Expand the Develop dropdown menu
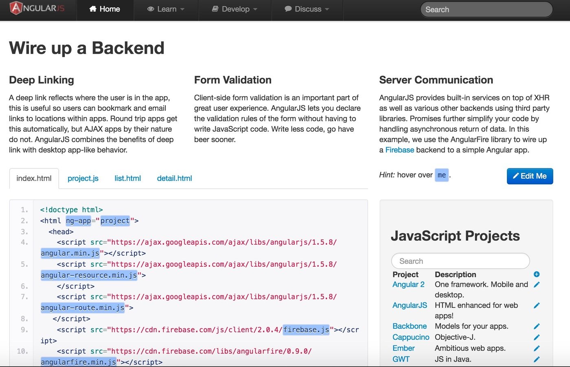Screen dimensions: 570x367 click(235, 9)
